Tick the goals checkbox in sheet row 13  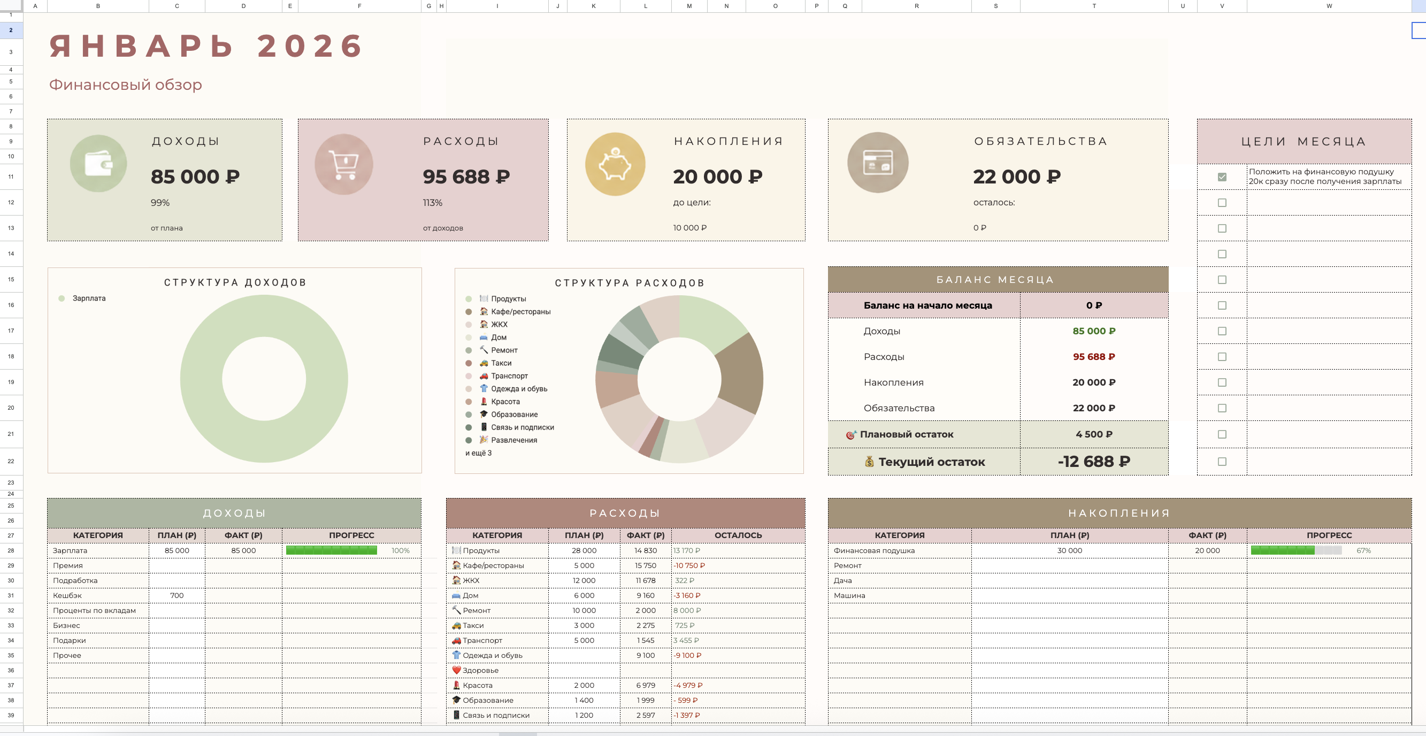[1222, 228]
